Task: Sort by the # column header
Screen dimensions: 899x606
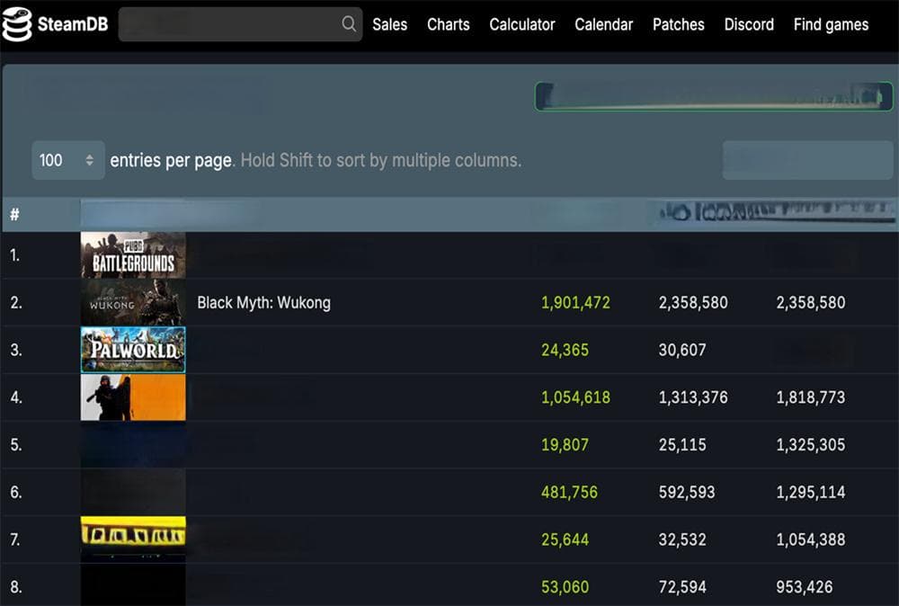Action: point(15,214)
